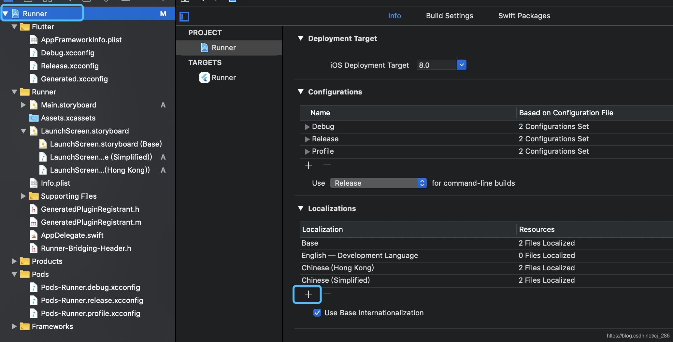Click the Pods folder icon
This screenshot has width=673, height=342.
(x=25, y=274)
